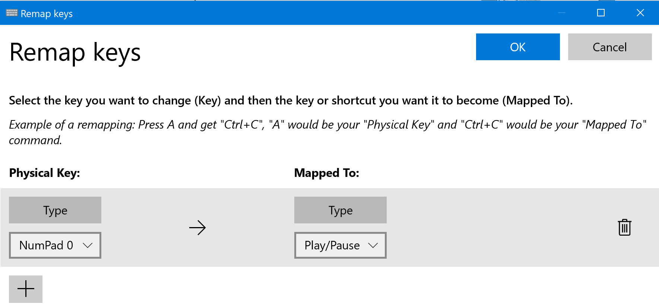Image resolution: width=659 pixels, height=307 pixels.
Task: Minimize the Remap keys window
Action: pos(562,13)
